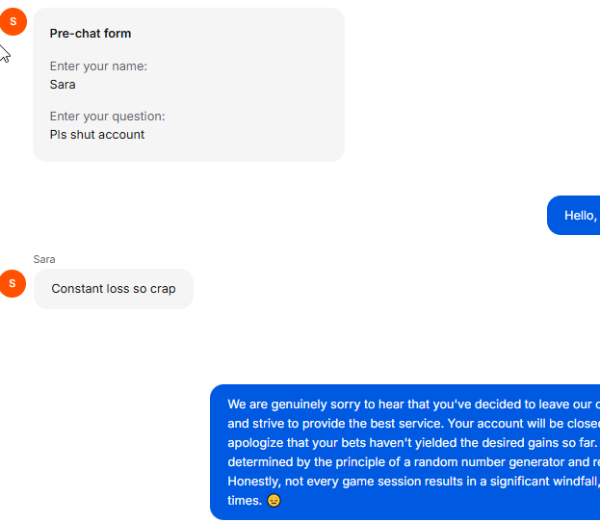
Task: Click the "Pls shut account" question text
Action: click(97, 135)
